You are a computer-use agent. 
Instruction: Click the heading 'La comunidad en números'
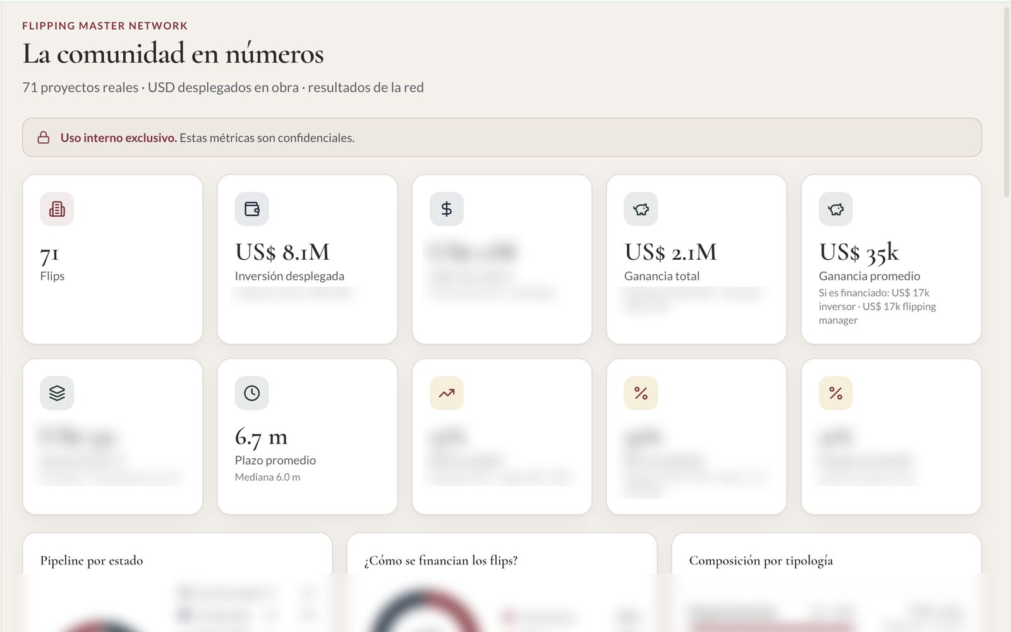(x=173, y=54)
